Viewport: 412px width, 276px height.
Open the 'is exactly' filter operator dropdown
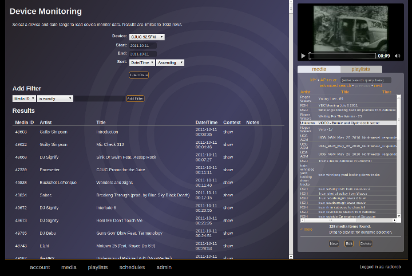tap(55, 98)
